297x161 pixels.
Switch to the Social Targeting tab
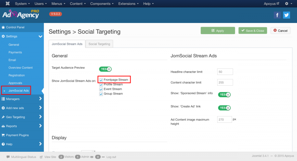[99, 44]
